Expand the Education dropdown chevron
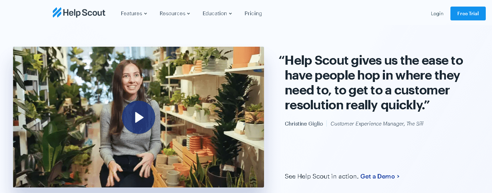Screen dimensions: 492x193 pos(230,14)
